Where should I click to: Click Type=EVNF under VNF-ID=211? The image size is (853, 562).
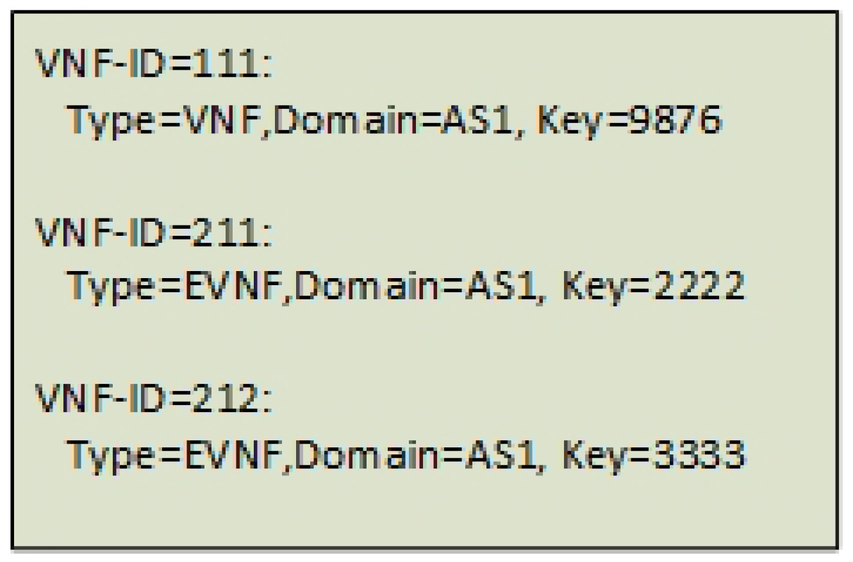pos(175,287)
